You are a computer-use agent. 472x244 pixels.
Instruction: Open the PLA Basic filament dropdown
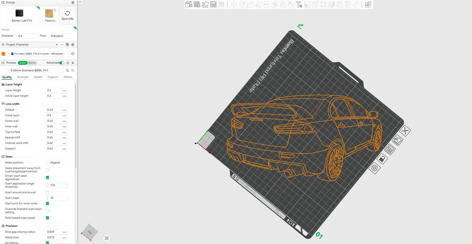pos(39,54)
